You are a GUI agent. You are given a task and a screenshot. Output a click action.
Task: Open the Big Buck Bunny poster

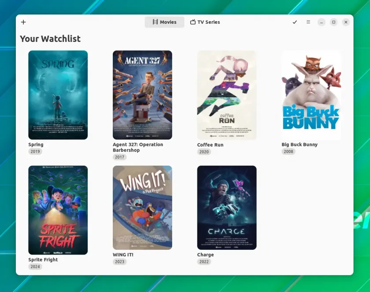tap(311, 95)
